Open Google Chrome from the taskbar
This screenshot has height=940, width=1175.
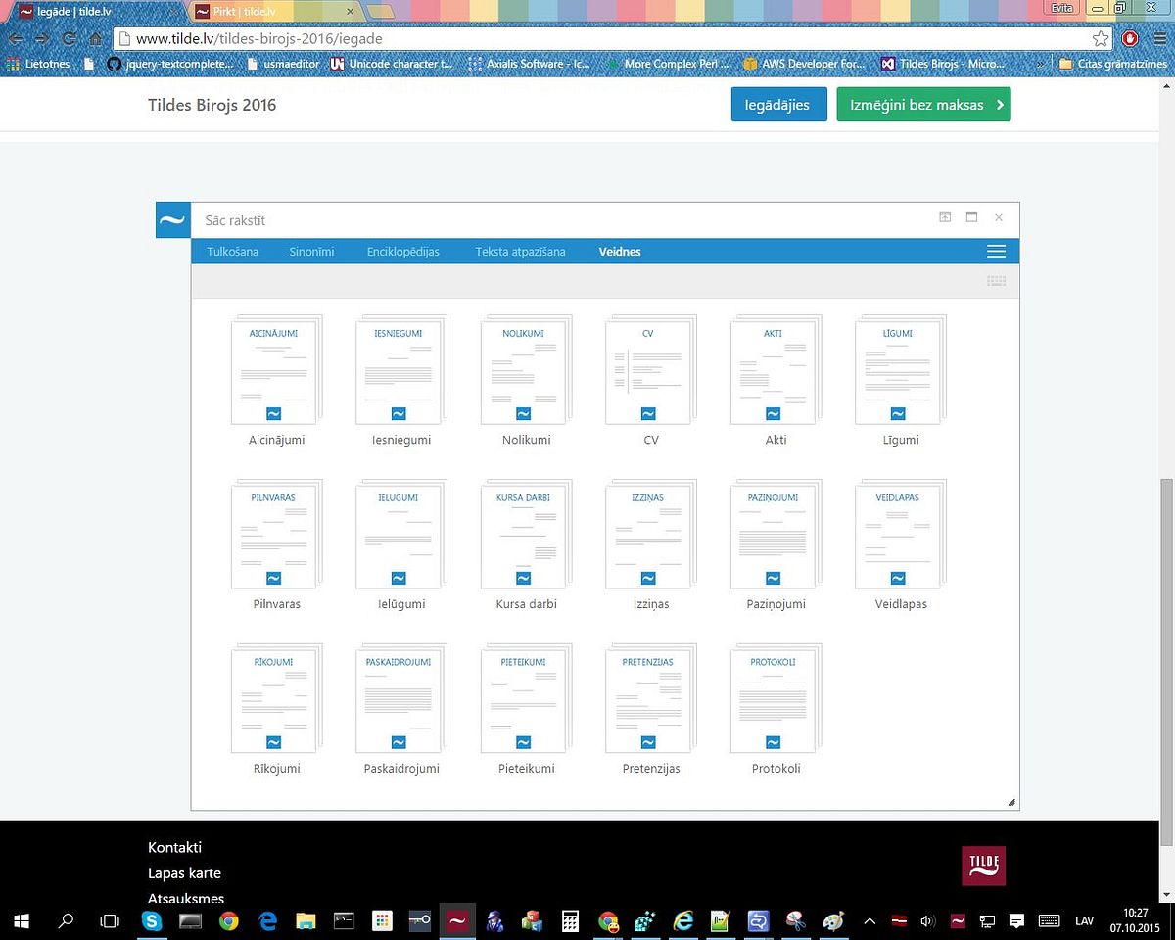pos(228,920)
